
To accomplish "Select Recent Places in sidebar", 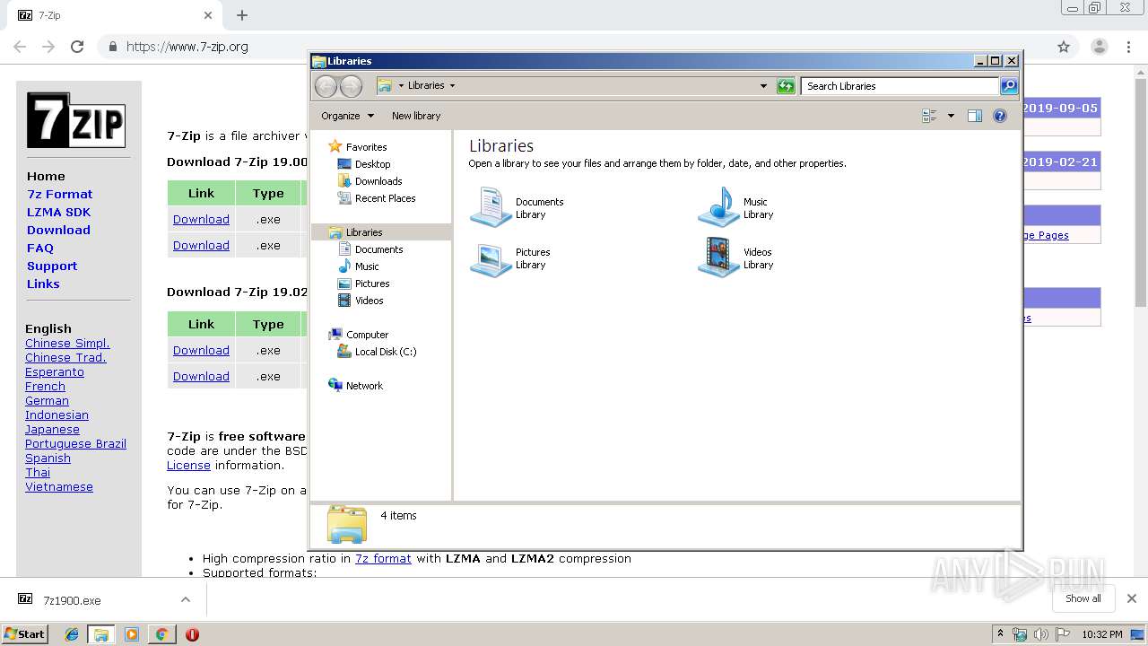I will [x=385, y=198].
